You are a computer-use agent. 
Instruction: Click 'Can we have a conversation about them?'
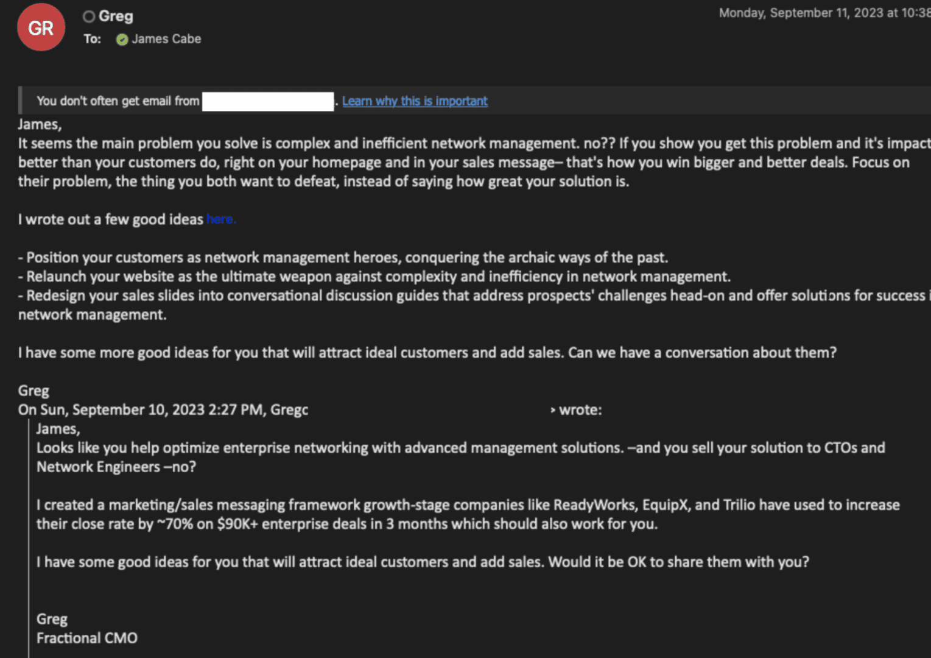(x=702, y=353)
